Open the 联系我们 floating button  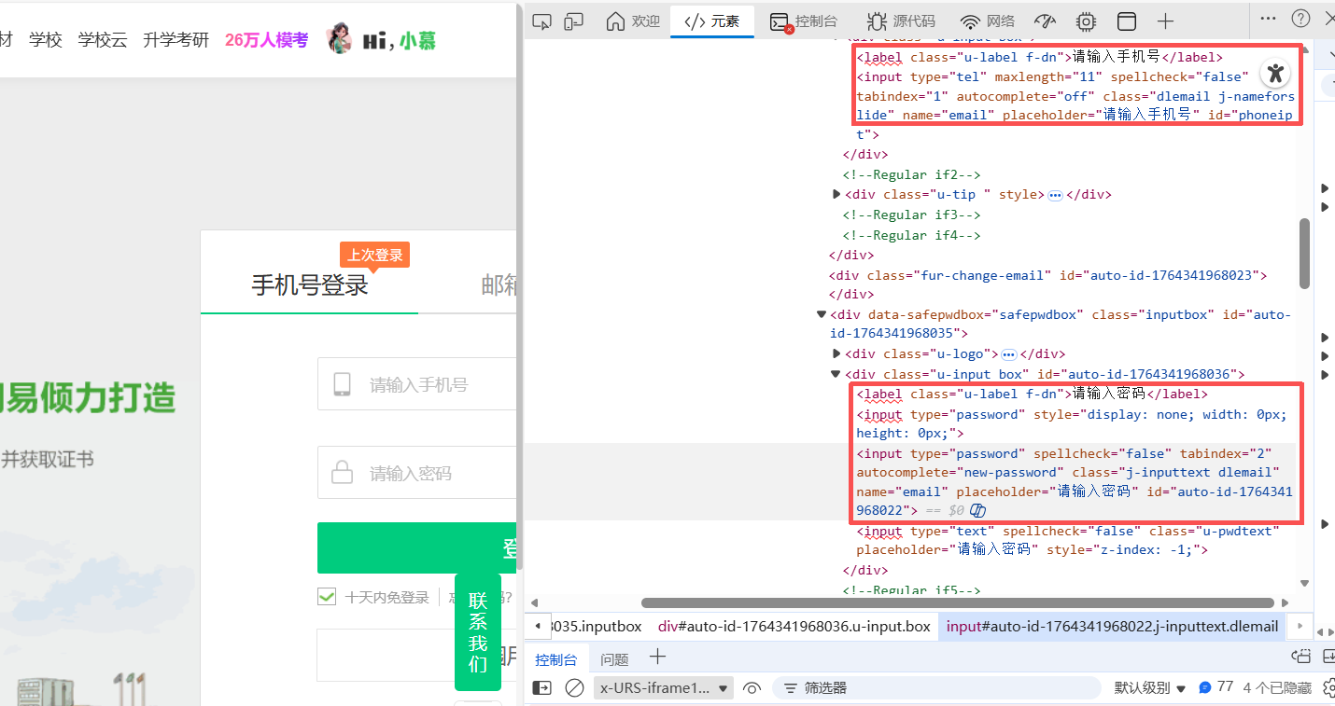click(x=478, y=632)
